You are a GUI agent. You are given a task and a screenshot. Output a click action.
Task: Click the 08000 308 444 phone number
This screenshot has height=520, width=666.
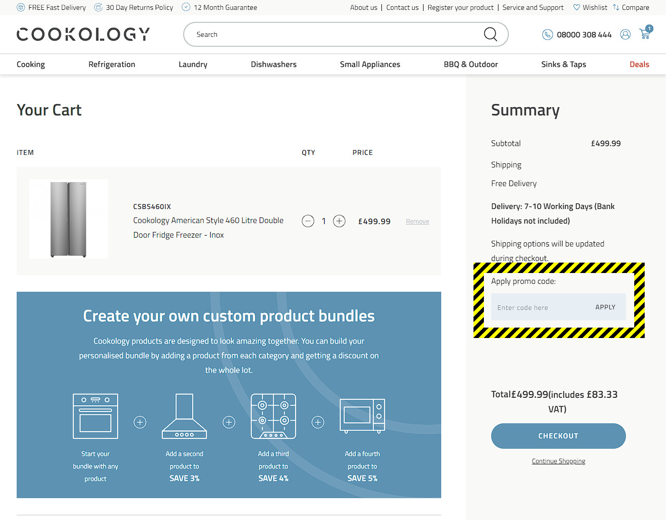pos(584,35)
